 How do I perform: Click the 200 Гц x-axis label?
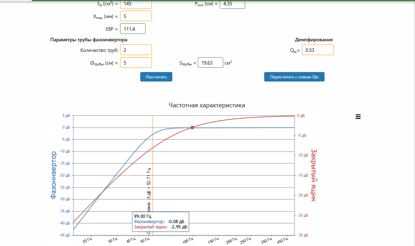232,240
